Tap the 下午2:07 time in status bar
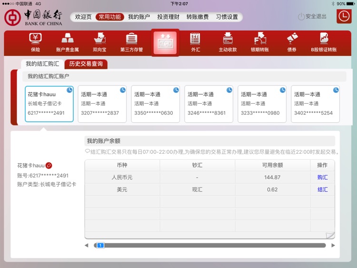The image size is (357, 268). click(179, 4)
